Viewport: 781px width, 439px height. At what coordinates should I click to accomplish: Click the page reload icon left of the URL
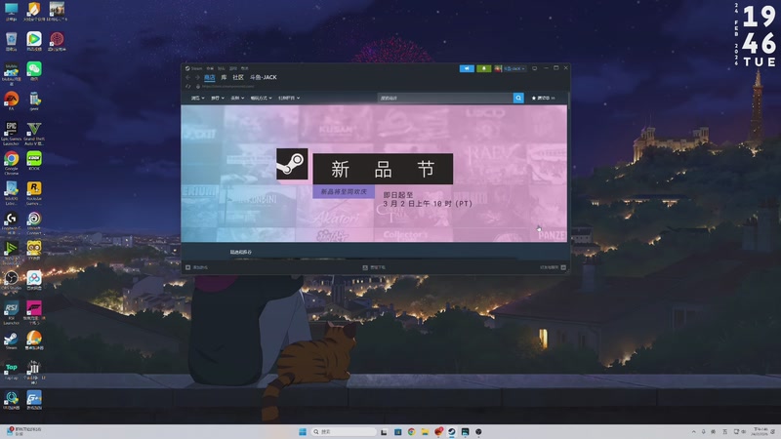(x=187, y=87)
